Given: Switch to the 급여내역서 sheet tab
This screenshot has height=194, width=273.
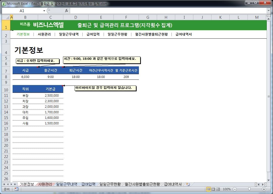Looking at the screenshot, I should pyautogui.click(x=173, y=184).
